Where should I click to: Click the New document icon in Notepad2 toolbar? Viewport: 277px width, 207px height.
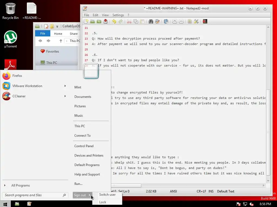point(86,22)
